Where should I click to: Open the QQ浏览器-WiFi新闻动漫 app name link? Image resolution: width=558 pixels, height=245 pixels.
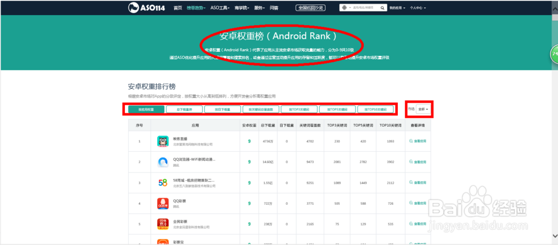tap(194, 159)
